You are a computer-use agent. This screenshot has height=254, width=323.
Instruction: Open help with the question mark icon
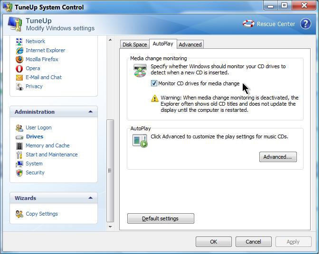pyautogui.click(x=305, y=24)
